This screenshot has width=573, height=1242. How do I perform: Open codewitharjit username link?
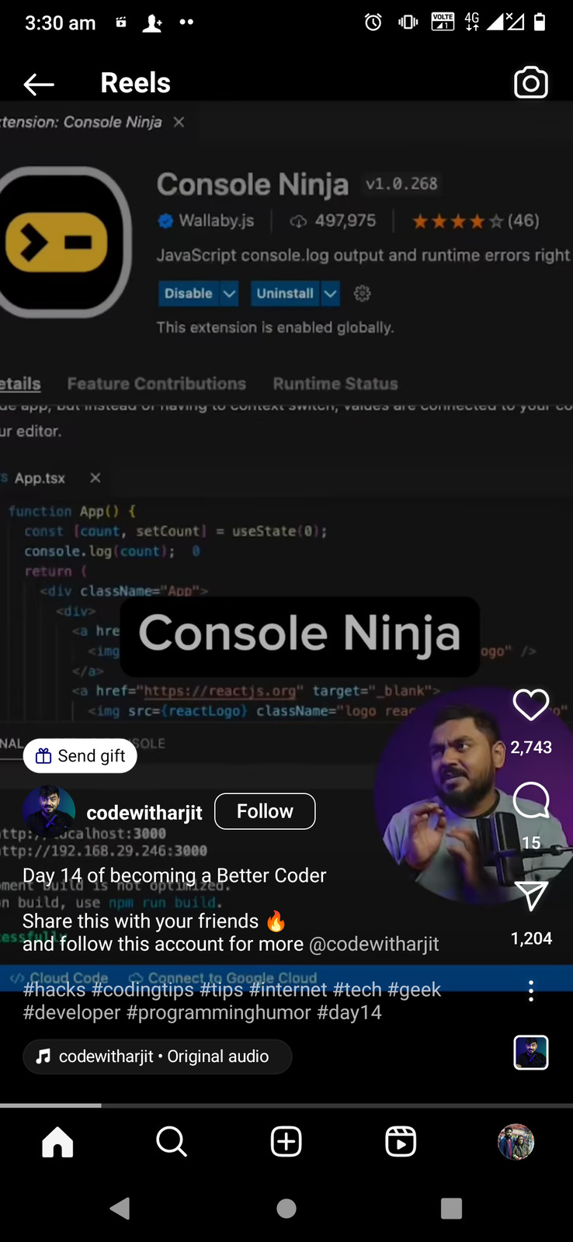point(144,813)
